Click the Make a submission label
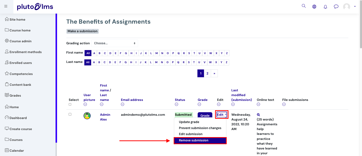 point(83,31)
